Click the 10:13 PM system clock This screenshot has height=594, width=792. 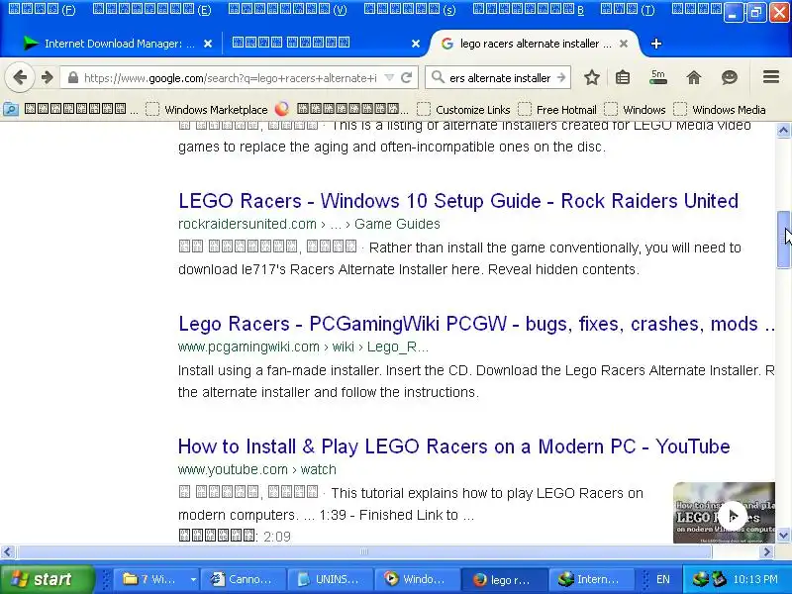(755, 579)
